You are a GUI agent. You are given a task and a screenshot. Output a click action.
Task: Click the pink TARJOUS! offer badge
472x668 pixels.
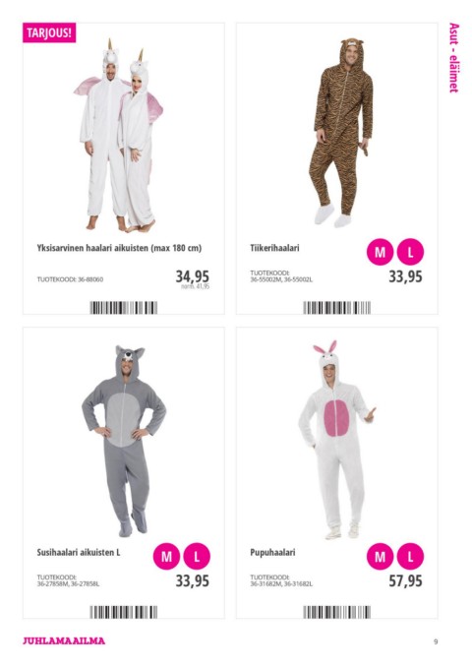tap(49, 32)
